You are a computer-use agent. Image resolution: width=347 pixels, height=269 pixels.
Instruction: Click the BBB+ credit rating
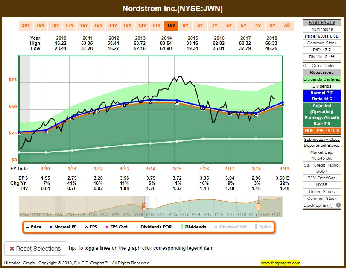coord(322,171)
